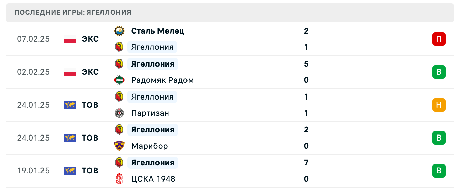Image resolution: width=460 pixels, height=193 pixels.
Task: Click the Сталь Мелец club crest
Action: click(119, 31)
